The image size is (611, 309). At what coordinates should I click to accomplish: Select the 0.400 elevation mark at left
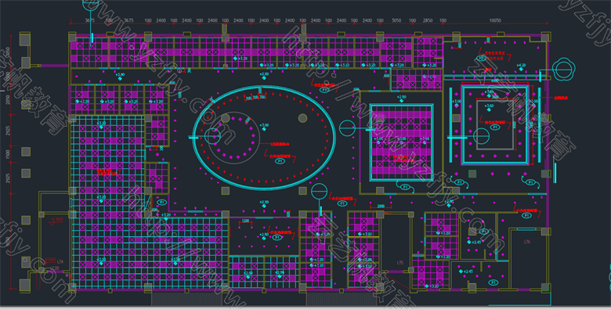coord(57,220)
